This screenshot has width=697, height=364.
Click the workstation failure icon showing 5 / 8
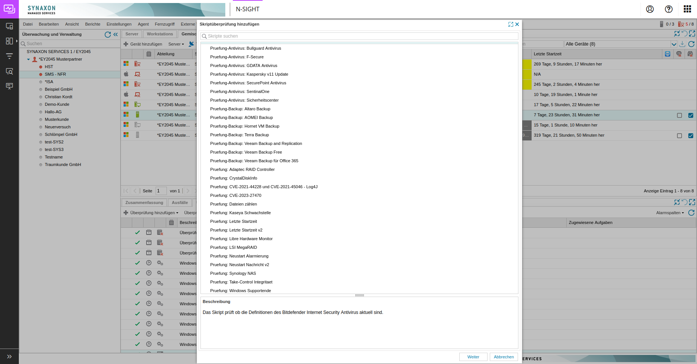click(681, 24)
